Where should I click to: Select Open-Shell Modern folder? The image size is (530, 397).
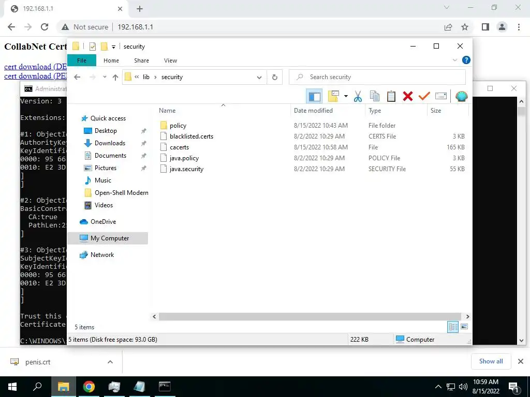click(121, 193)
